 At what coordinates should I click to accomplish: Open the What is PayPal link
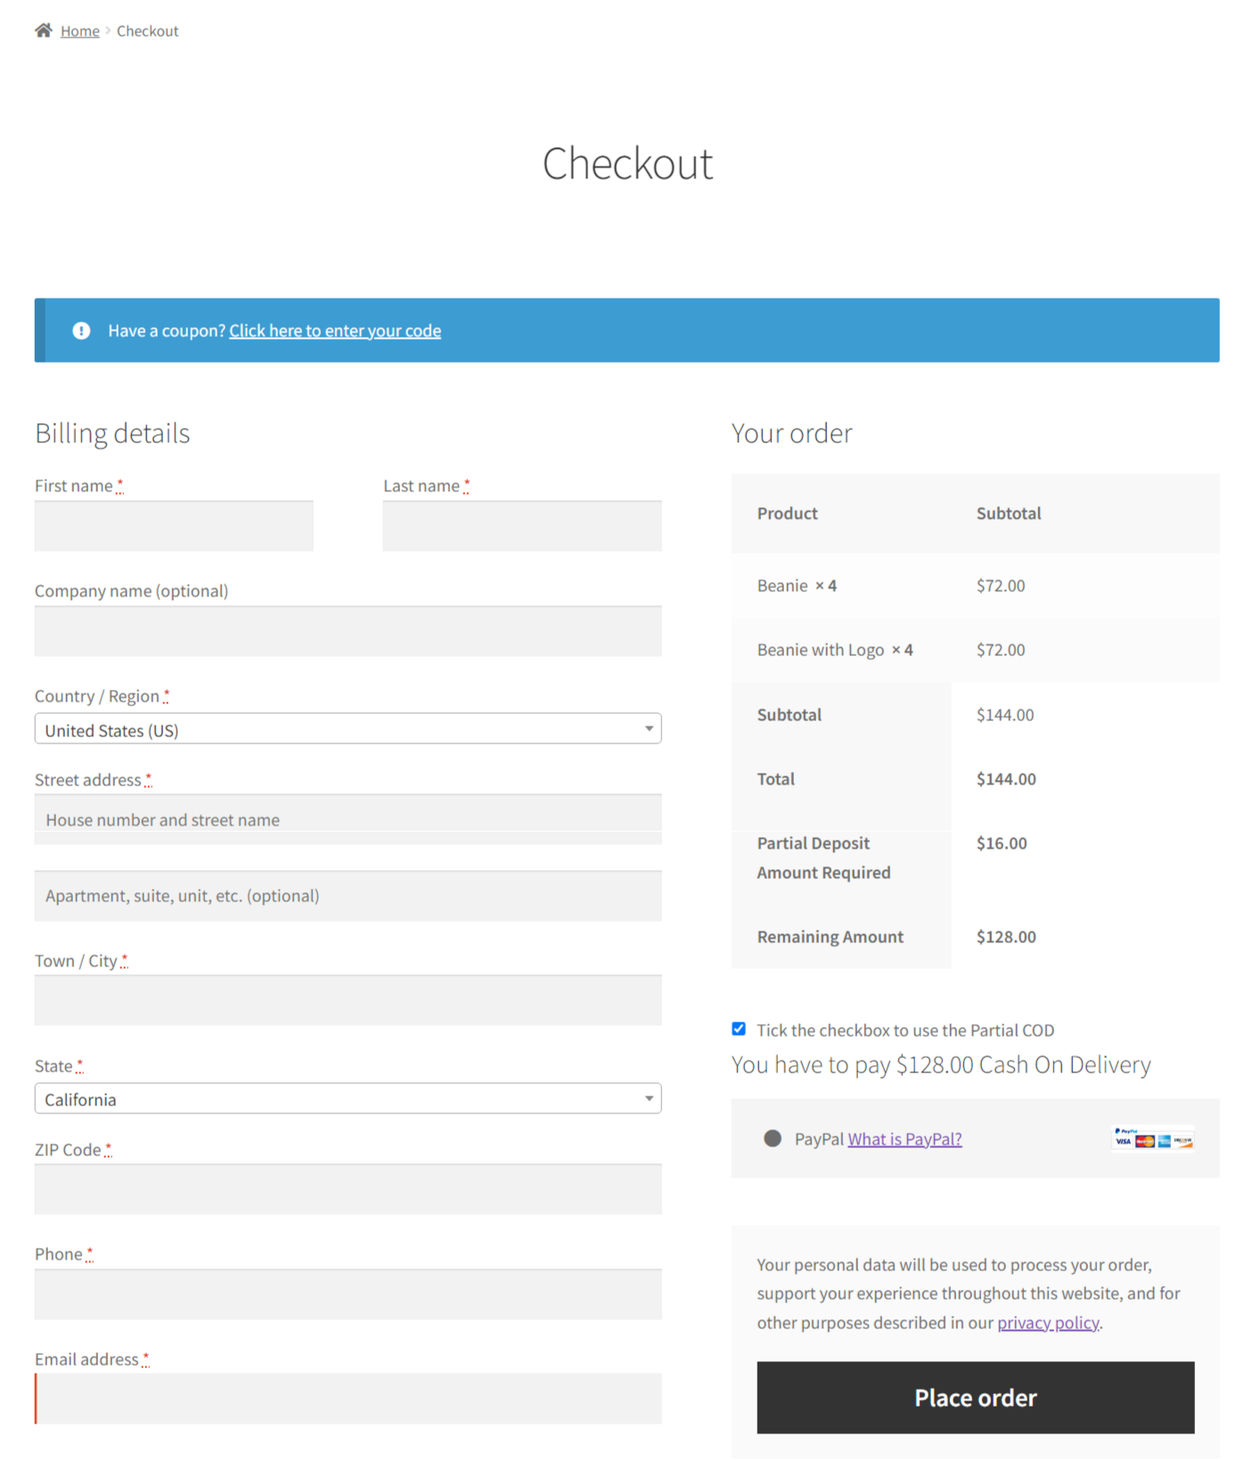point(904,1138)
